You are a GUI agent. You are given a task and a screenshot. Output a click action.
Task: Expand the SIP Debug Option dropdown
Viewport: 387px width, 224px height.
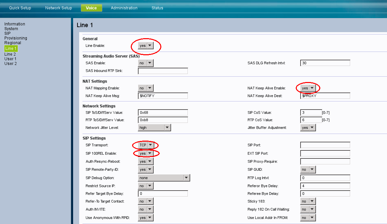(164, 178)
